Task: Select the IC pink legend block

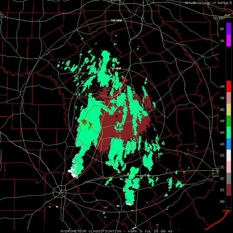Action: click(x=229, y=167)
